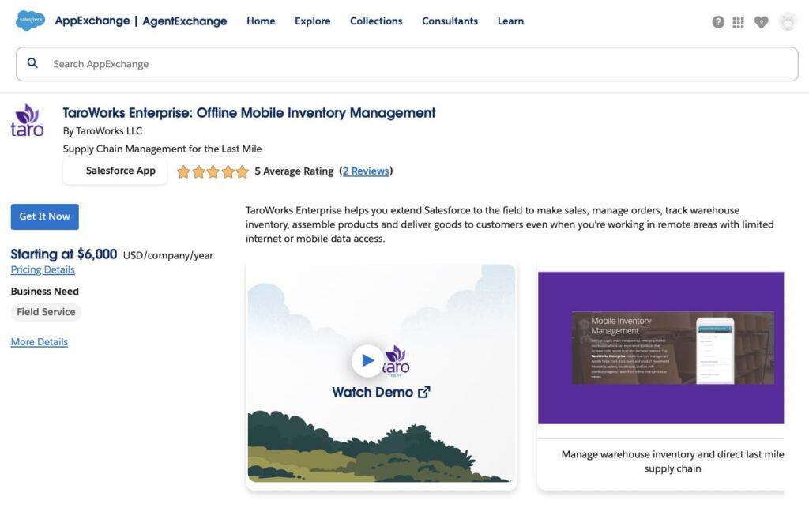809x523 pixels.
Task: Navigate to the Consultants page
Action: point(450,21)
